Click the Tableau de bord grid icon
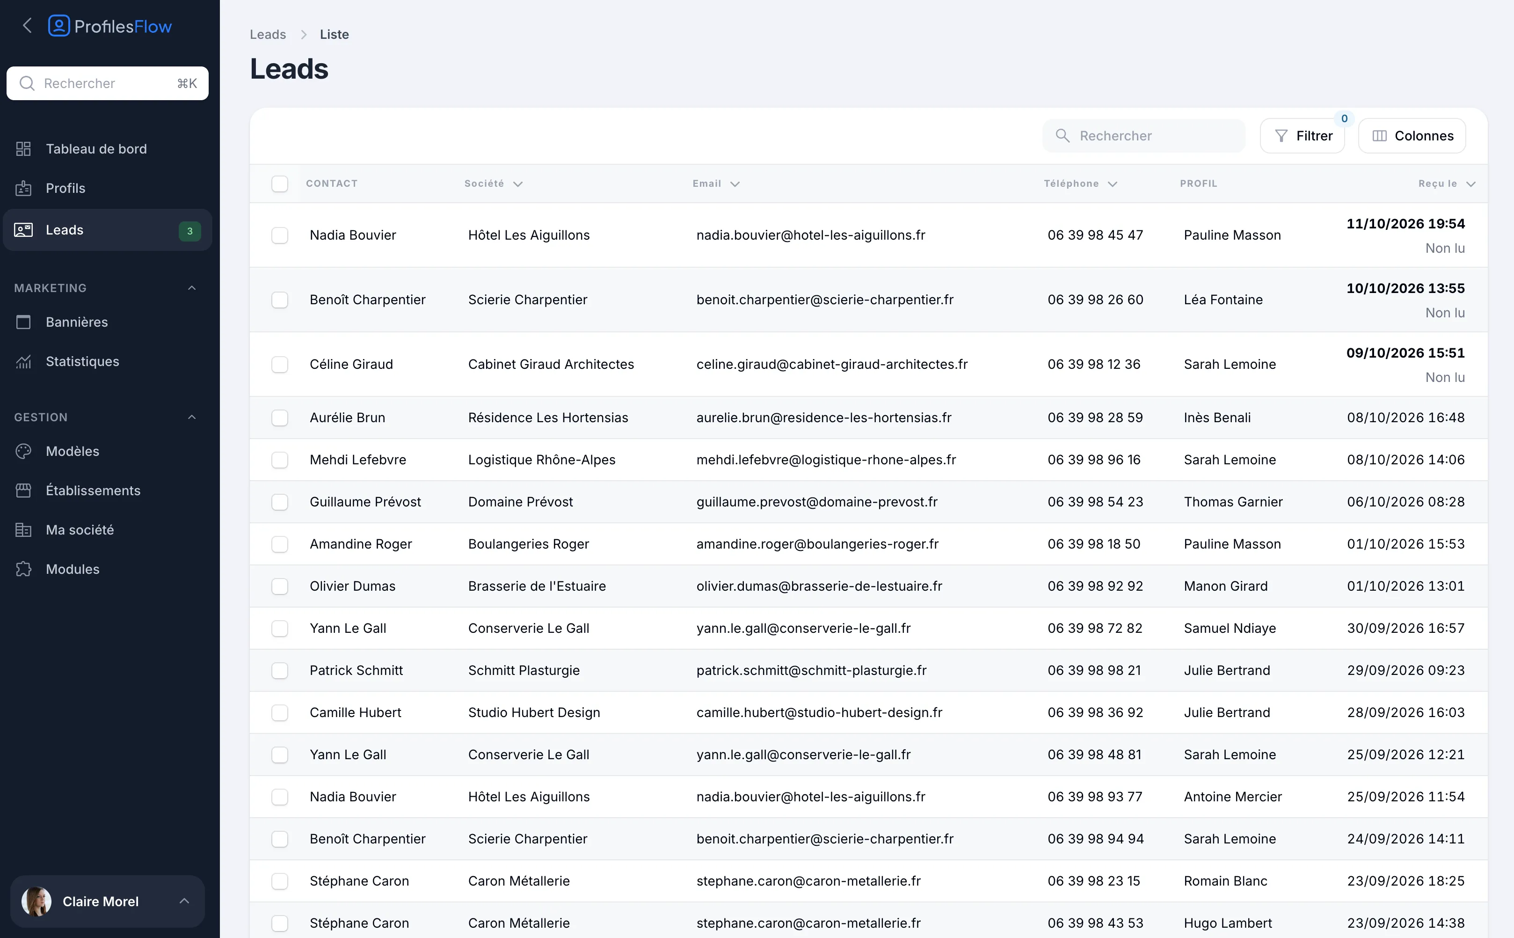This screenshot has height=938, width=1514. (x=23, y=149)
